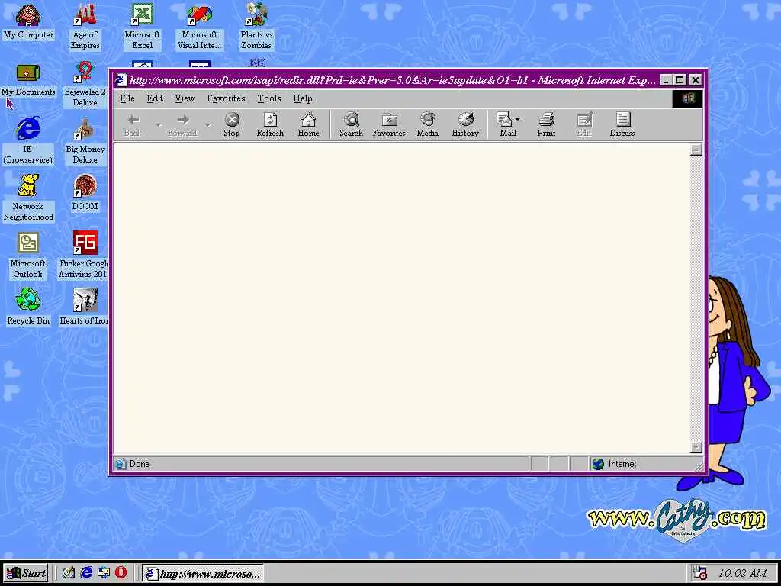781x586 pixels.
Task: Select the Microsoft Visual InterDev shortcut
Action: pos(199,27)
